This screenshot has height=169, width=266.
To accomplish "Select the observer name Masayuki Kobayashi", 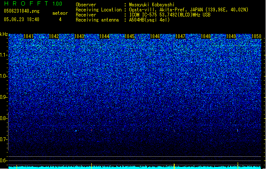I will pyautogui.click(x=152, y=5).
